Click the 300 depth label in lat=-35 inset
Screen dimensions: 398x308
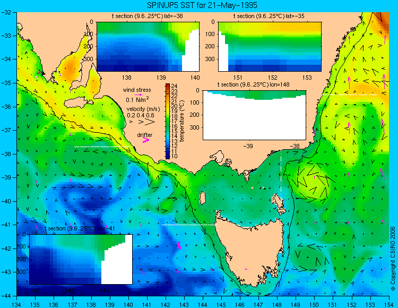coord(211,59)
